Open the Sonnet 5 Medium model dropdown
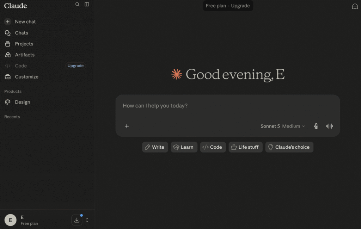The height and width of the screenshot is (229, 361). (283, 126)
